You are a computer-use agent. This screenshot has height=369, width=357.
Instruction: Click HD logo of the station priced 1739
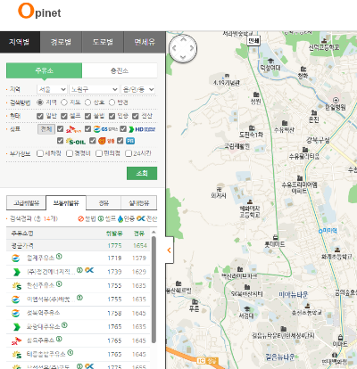click(16, 272)
